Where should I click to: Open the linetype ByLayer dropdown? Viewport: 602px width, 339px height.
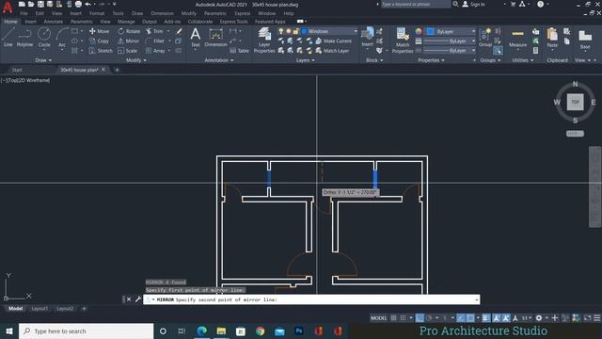tap(450, 50)
